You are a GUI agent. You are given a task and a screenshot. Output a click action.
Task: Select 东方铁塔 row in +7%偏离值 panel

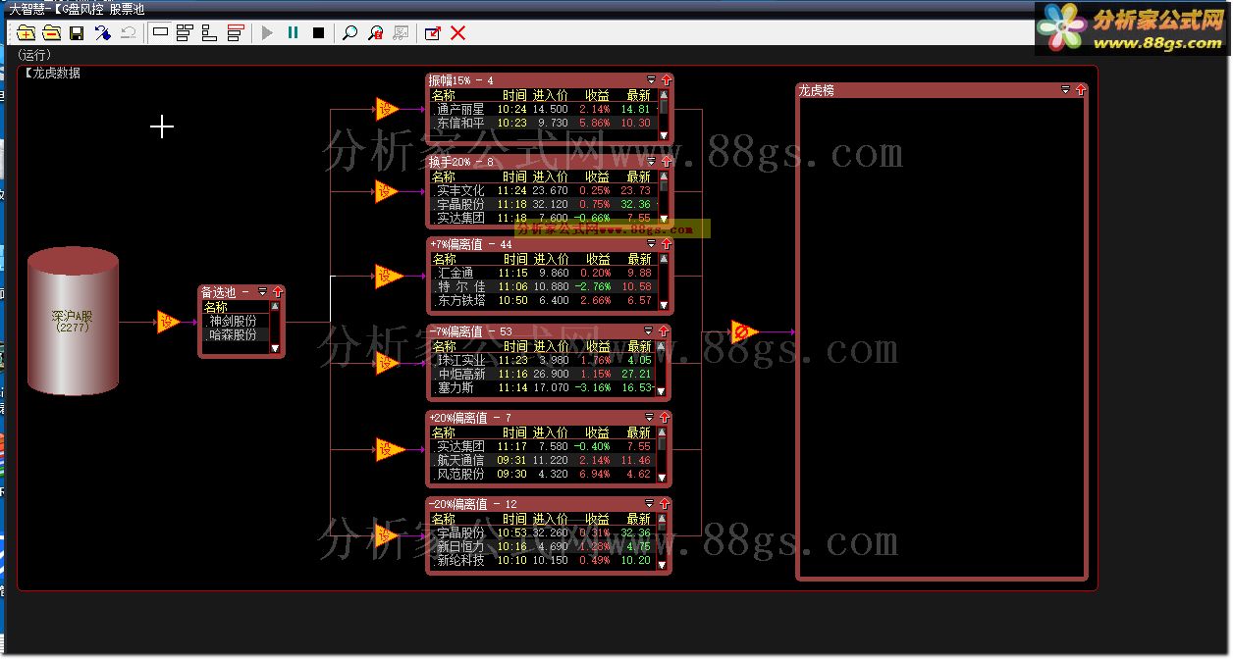tap(545, 300)
